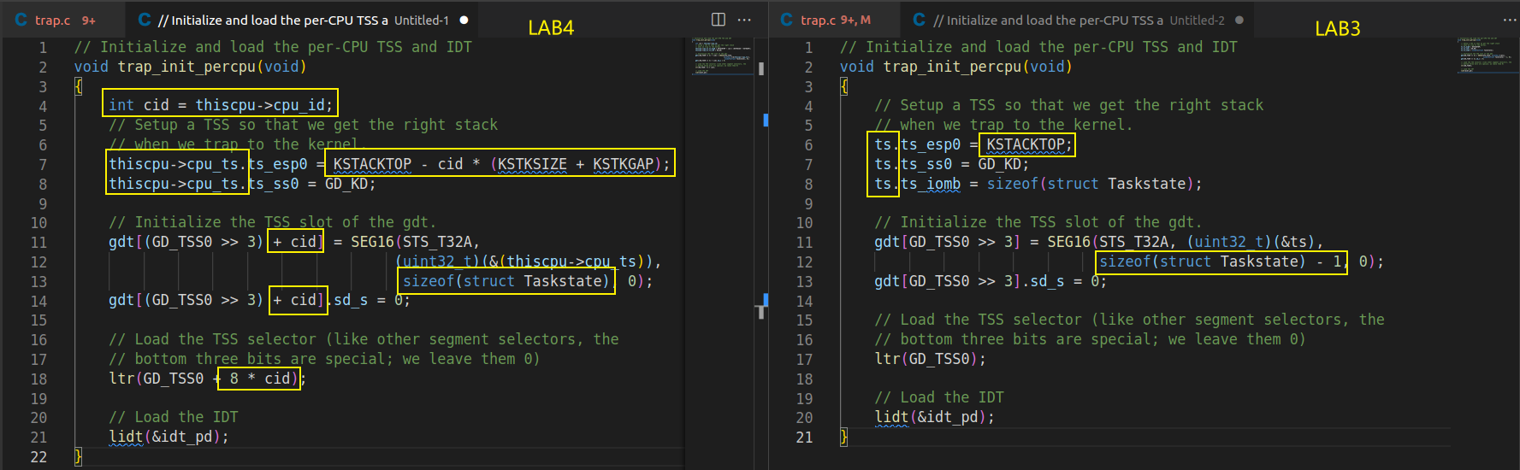Click the unsaved dot on Untitled-1 tab

(464, 20)
